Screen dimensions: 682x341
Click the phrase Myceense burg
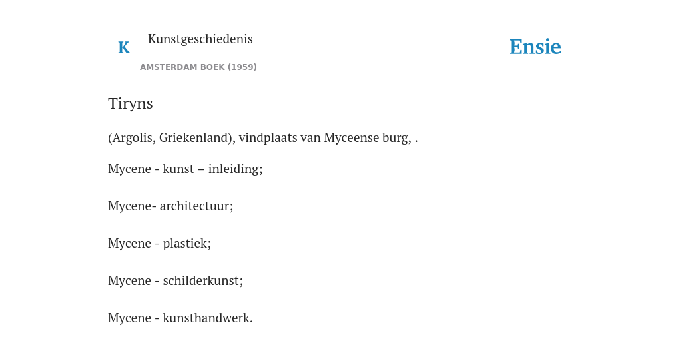pos(367,138)
